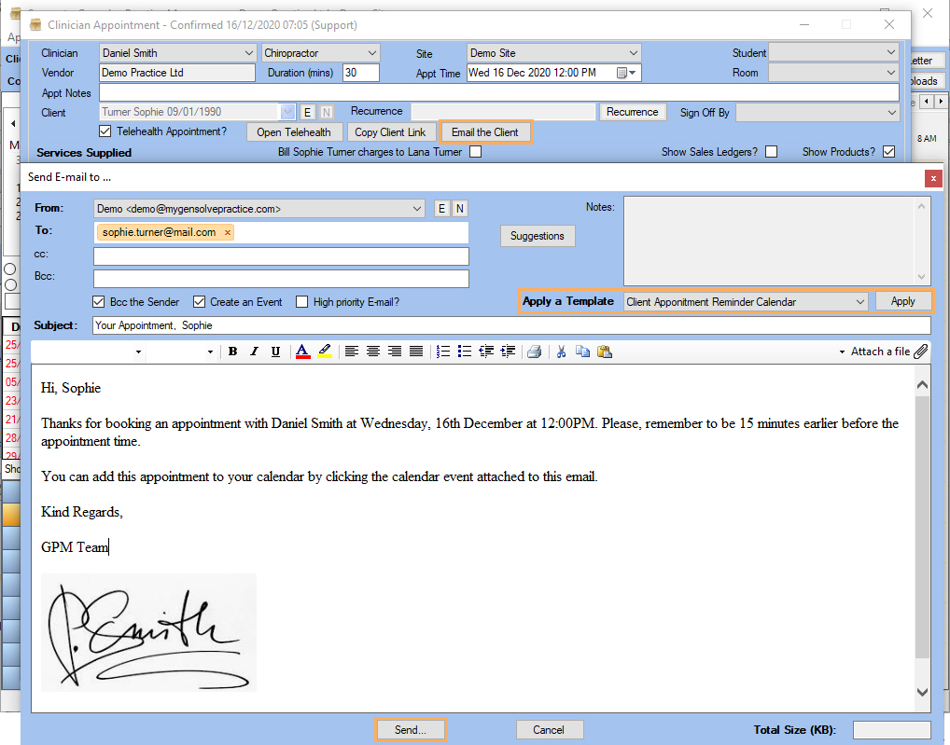Expand the From sender address dropdown
This screenshot has height=745, width=950.
pyautogui.click(x=416, y=209)
